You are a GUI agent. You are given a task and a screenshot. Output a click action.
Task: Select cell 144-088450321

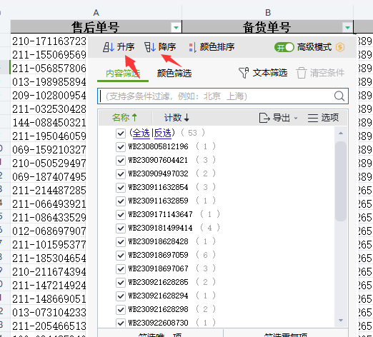pyautogui.click(x=49, y=123)
